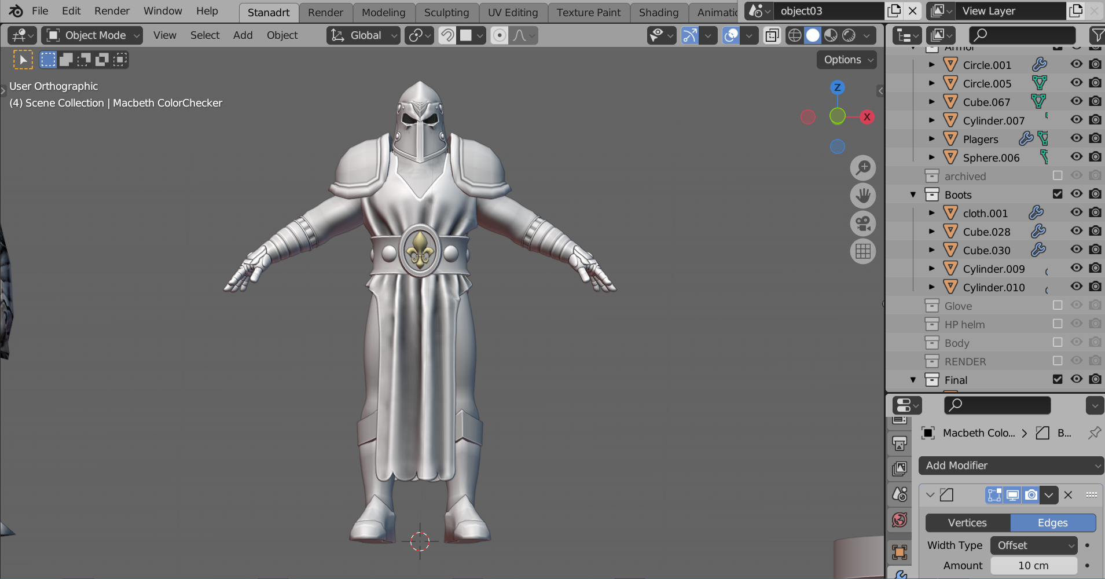The image size is (1105, 579).
Task: Toggle X-ray display in viewport header
Action: click(x=772, y=36)
